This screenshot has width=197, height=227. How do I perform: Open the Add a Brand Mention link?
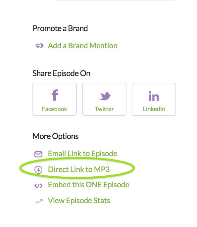pos(82,46)
